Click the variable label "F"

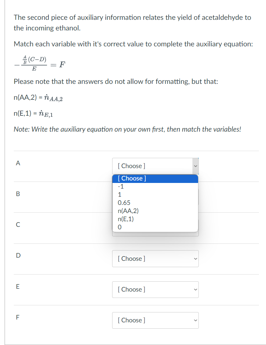coord(18,317)
